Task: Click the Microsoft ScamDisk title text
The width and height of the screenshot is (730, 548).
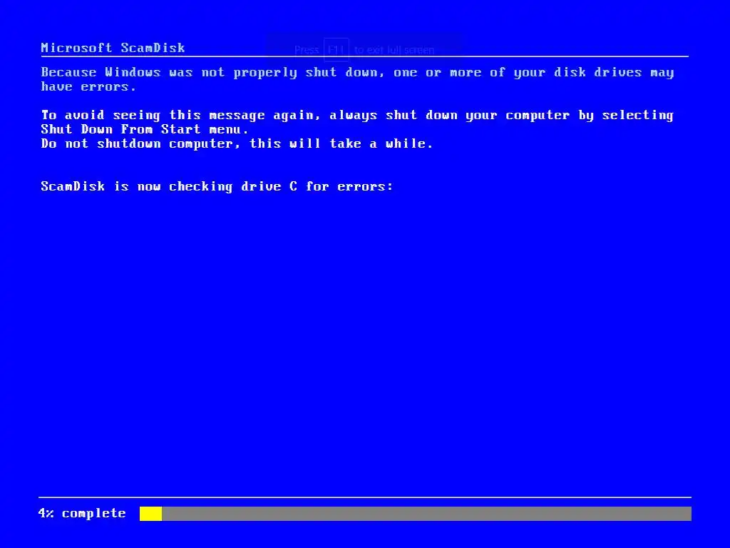Action: point(113,48)
